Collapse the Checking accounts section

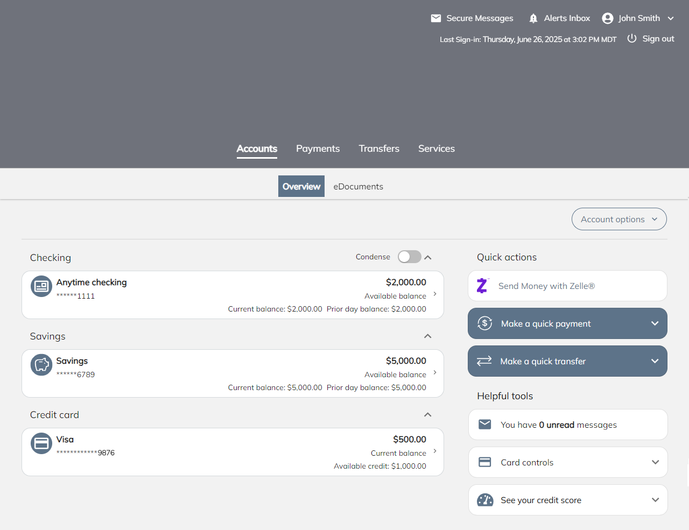point(428,258)
